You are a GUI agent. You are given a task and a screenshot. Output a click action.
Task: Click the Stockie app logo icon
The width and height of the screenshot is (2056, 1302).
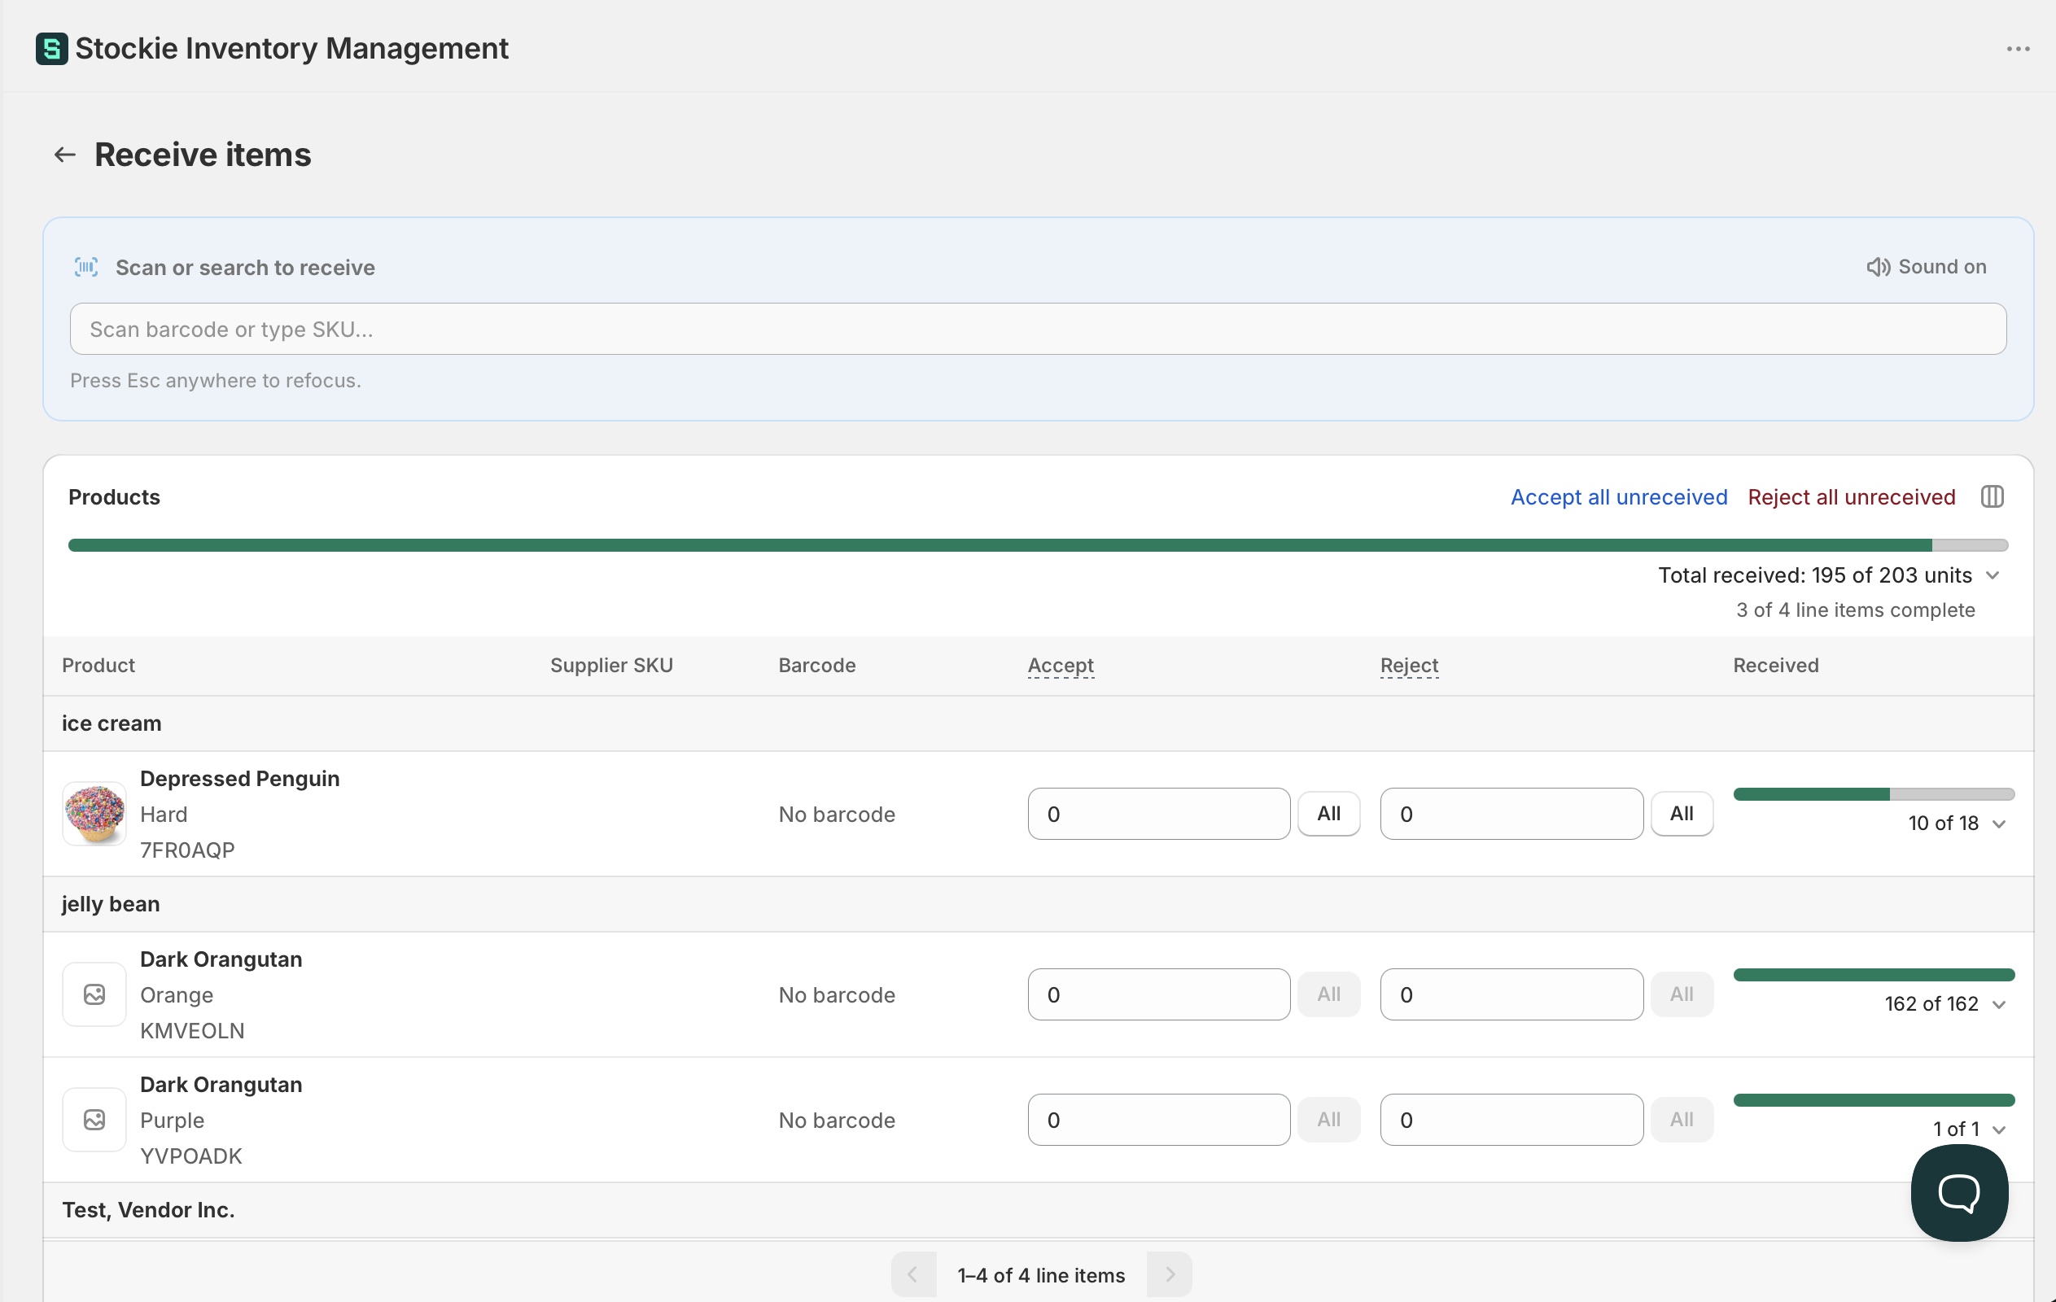tap(51, 49)
